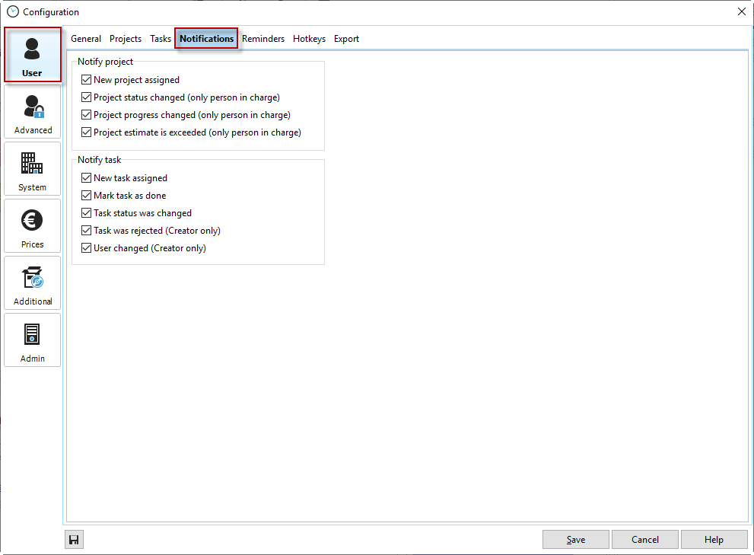
Task: Toggle Mark task as done checkbox
Action: point(86,196)
